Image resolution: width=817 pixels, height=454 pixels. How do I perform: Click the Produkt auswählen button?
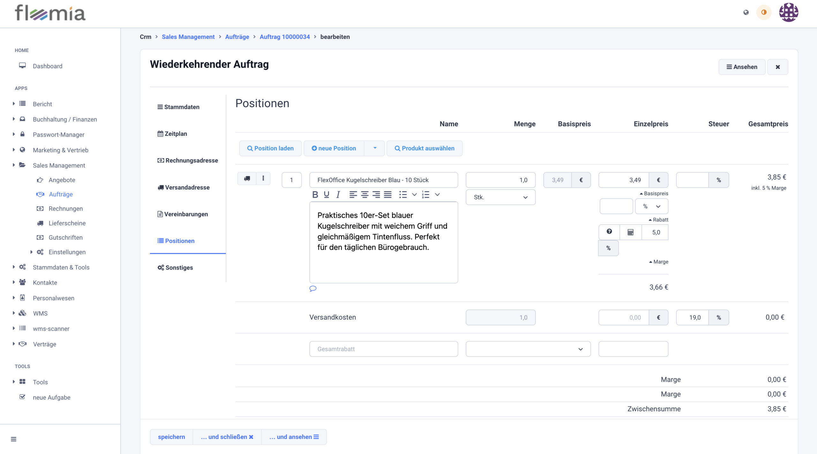[x=424, y=148]
